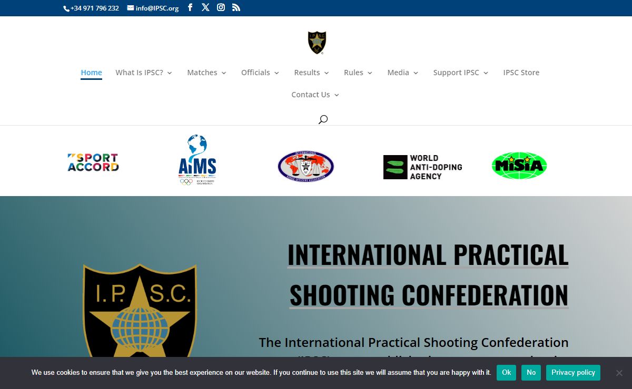Screen dimensions: 632x389
Task: Open the Privacy policy button
Action: click(574, 372)
